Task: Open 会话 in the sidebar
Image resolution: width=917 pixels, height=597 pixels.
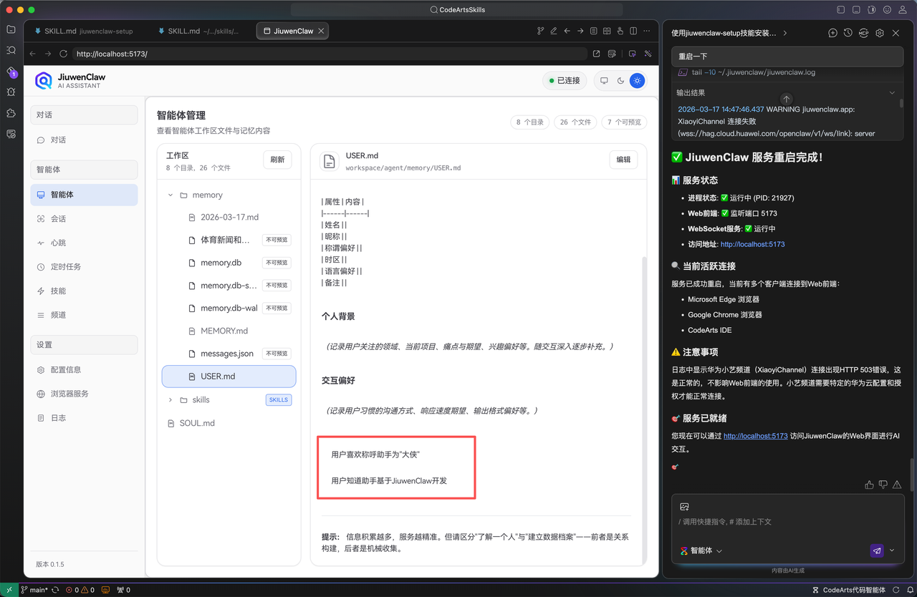Action: click(x=84, y=218)
